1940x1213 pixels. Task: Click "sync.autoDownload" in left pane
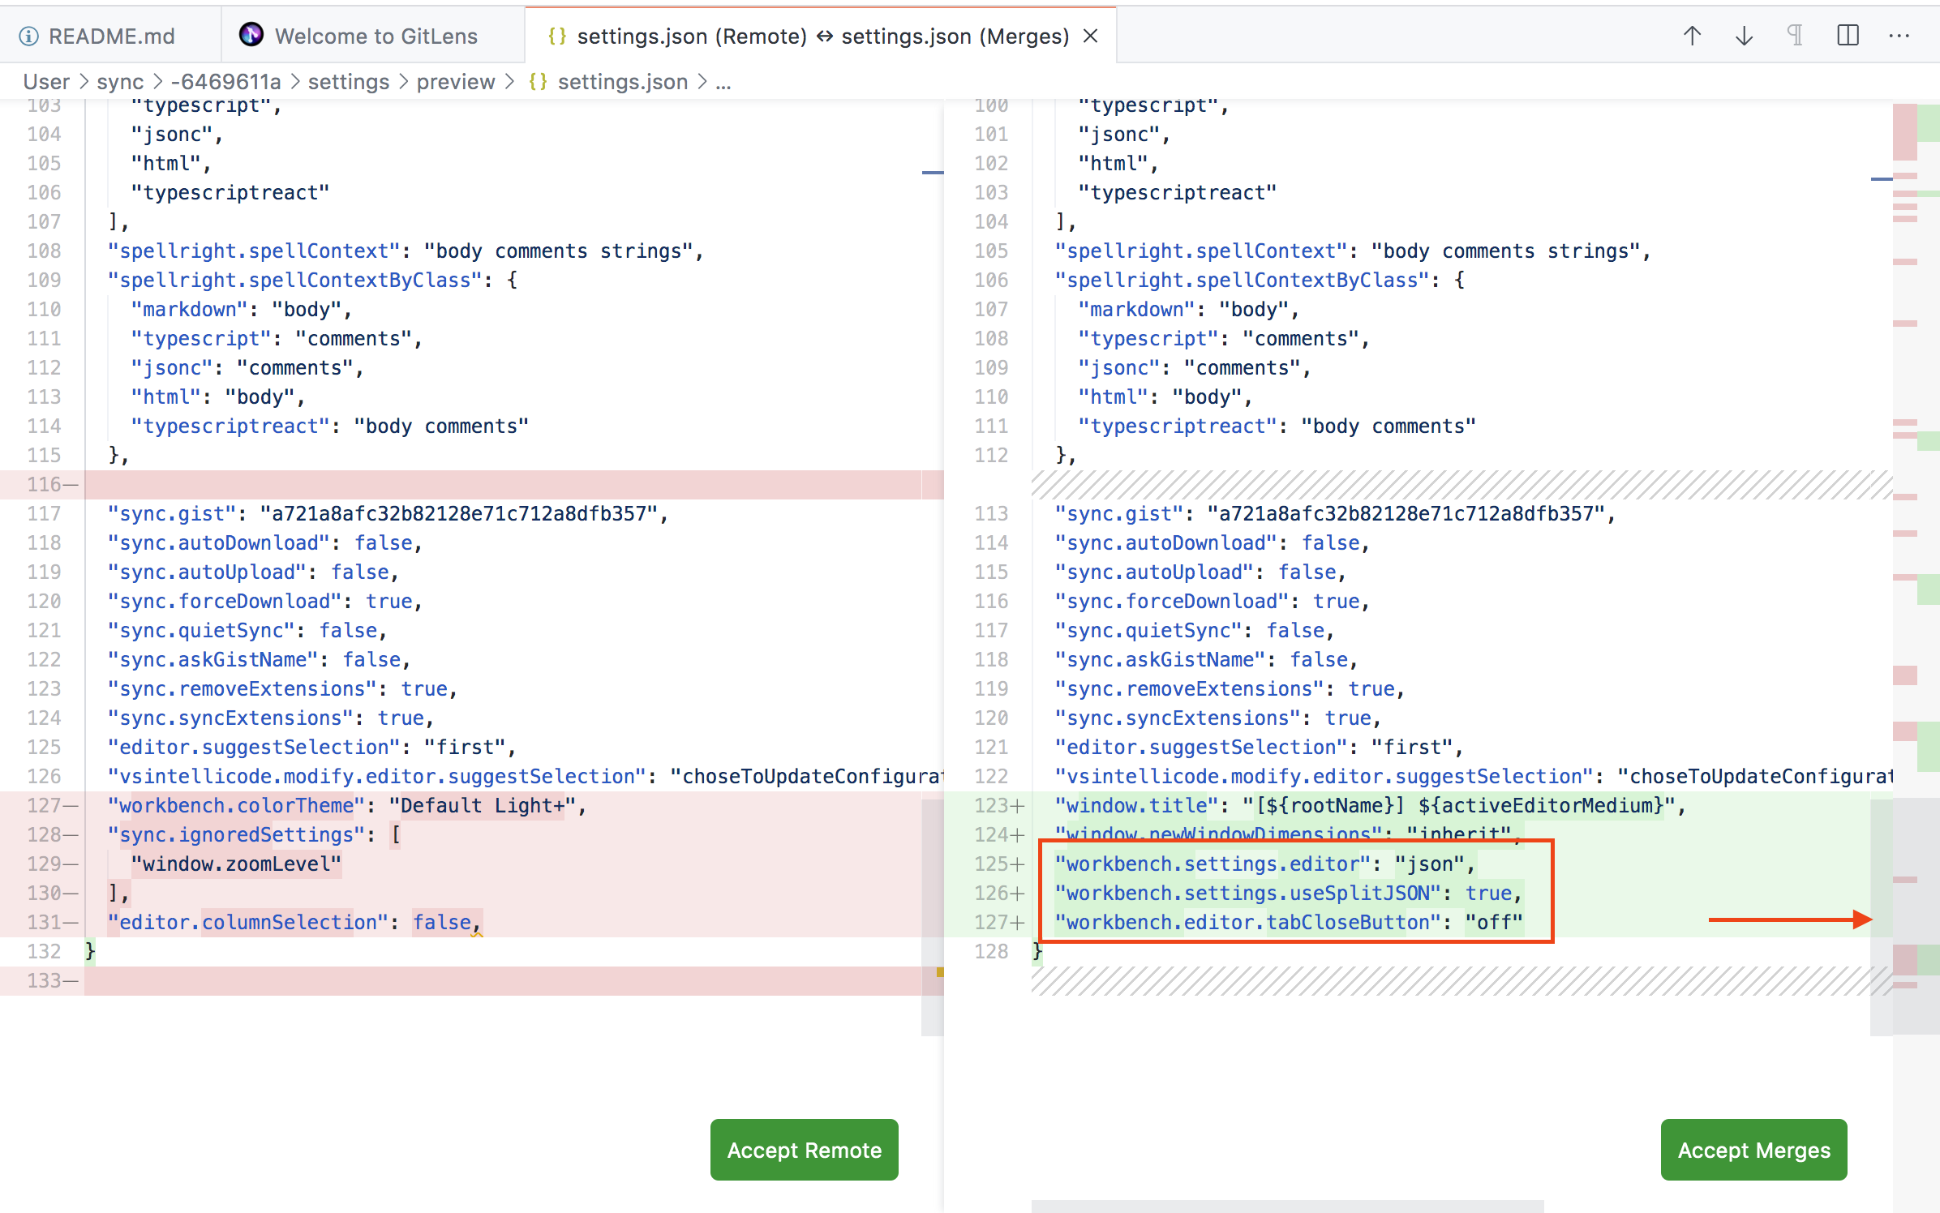[x=219, y=542]
